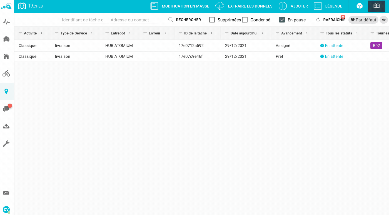Focus the Adresse ou contact input
Screen dimensions: 389x215
click(134, 20)
